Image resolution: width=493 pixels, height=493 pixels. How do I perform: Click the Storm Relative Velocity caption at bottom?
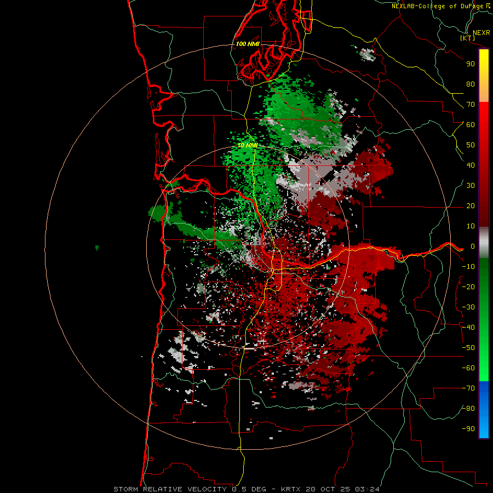246,489
